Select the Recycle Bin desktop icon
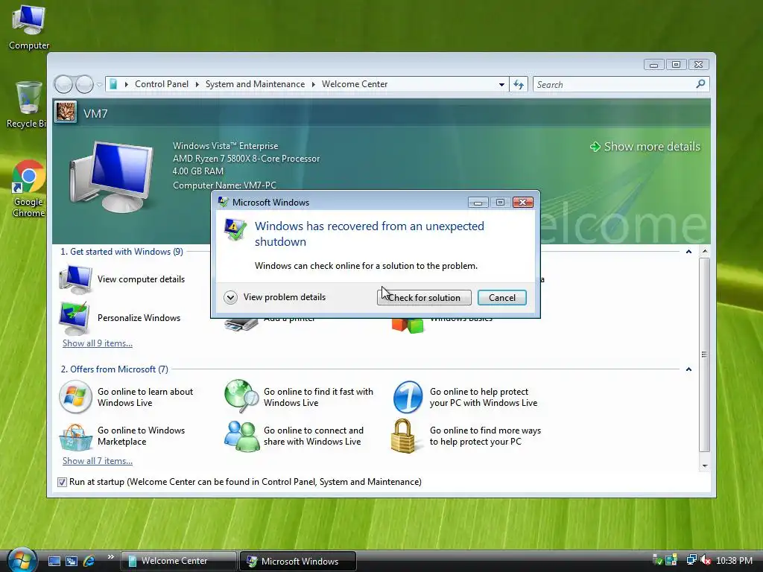The image size is (763, 572). (28, 104)
